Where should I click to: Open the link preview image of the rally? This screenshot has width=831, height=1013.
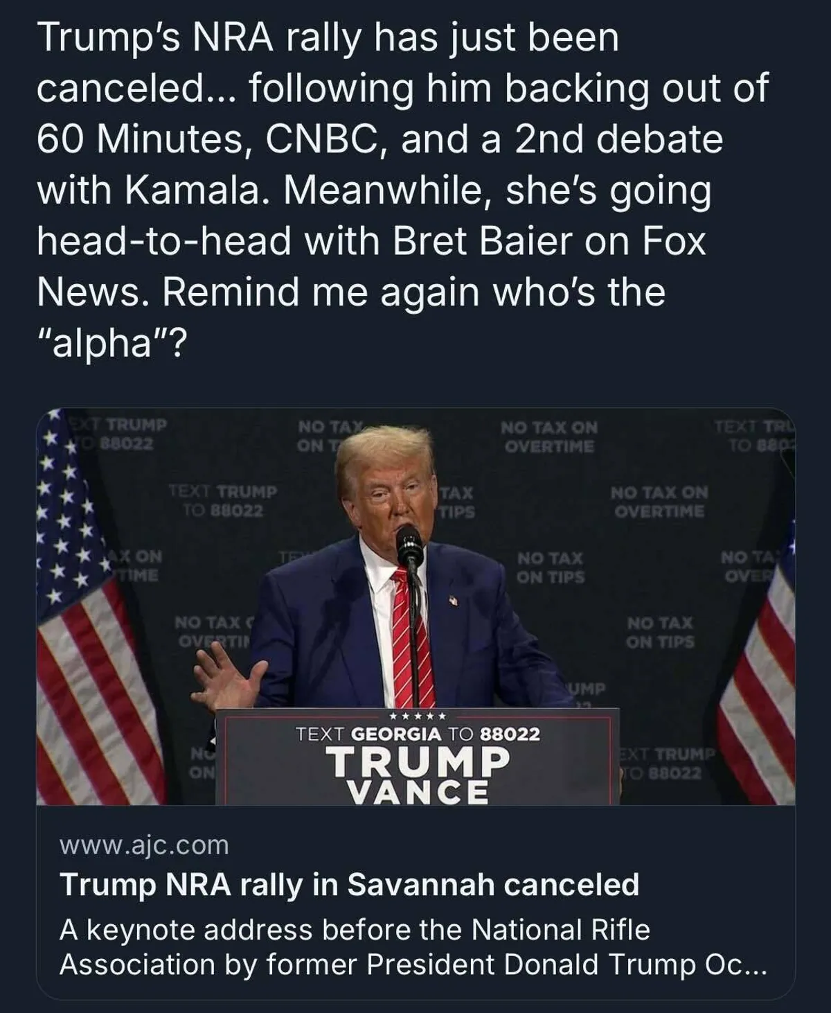[x=415, y=606]
